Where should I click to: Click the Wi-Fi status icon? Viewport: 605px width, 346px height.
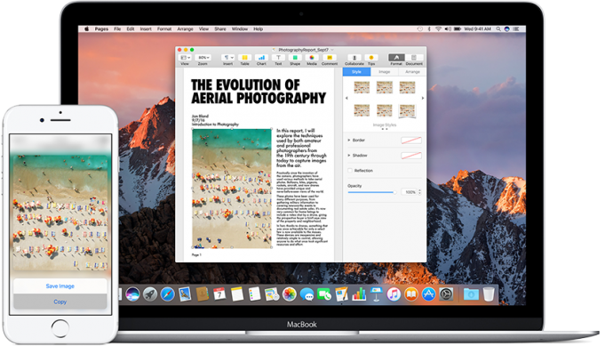coord(438,29)
